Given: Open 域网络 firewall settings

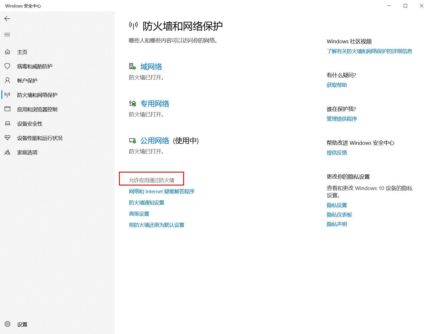Looking at the screenshot, I should (151, 67).
